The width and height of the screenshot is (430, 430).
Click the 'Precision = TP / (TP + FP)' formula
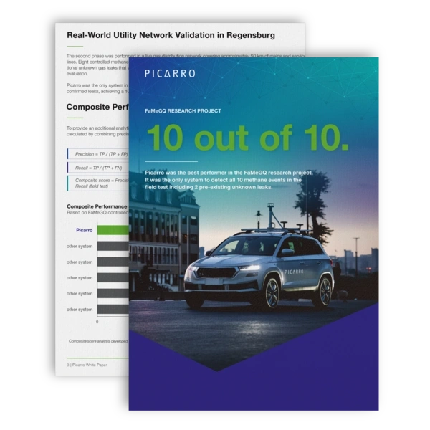tap(102, 154)
